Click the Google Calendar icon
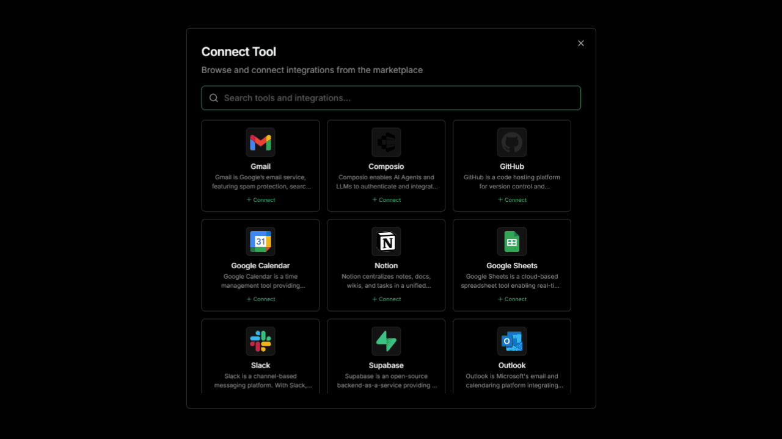The height and width of the screenshot is (439, 782). coord(260,242)
